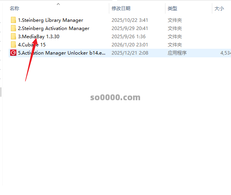Select the file name 1.Steinberg Library Manager

tap(51, 20)
